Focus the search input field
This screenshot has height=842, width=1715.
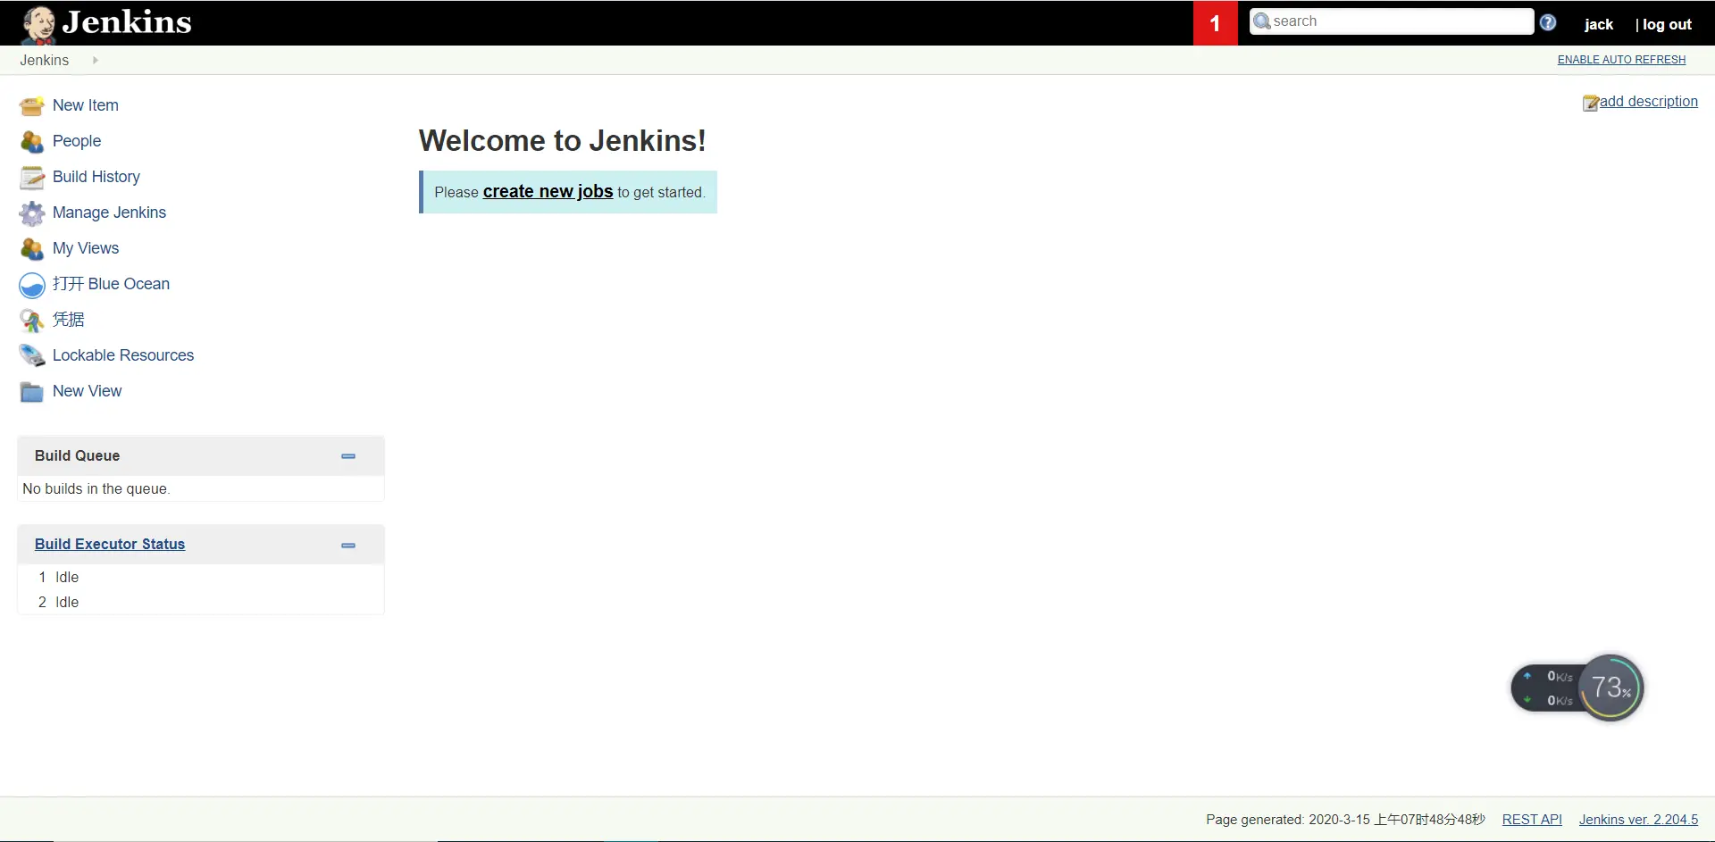click(x=1392, y=21)
